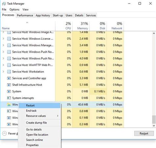Open Properties from the context menu
This screenshot has height=148, width=156.
[x=39, y=145]
